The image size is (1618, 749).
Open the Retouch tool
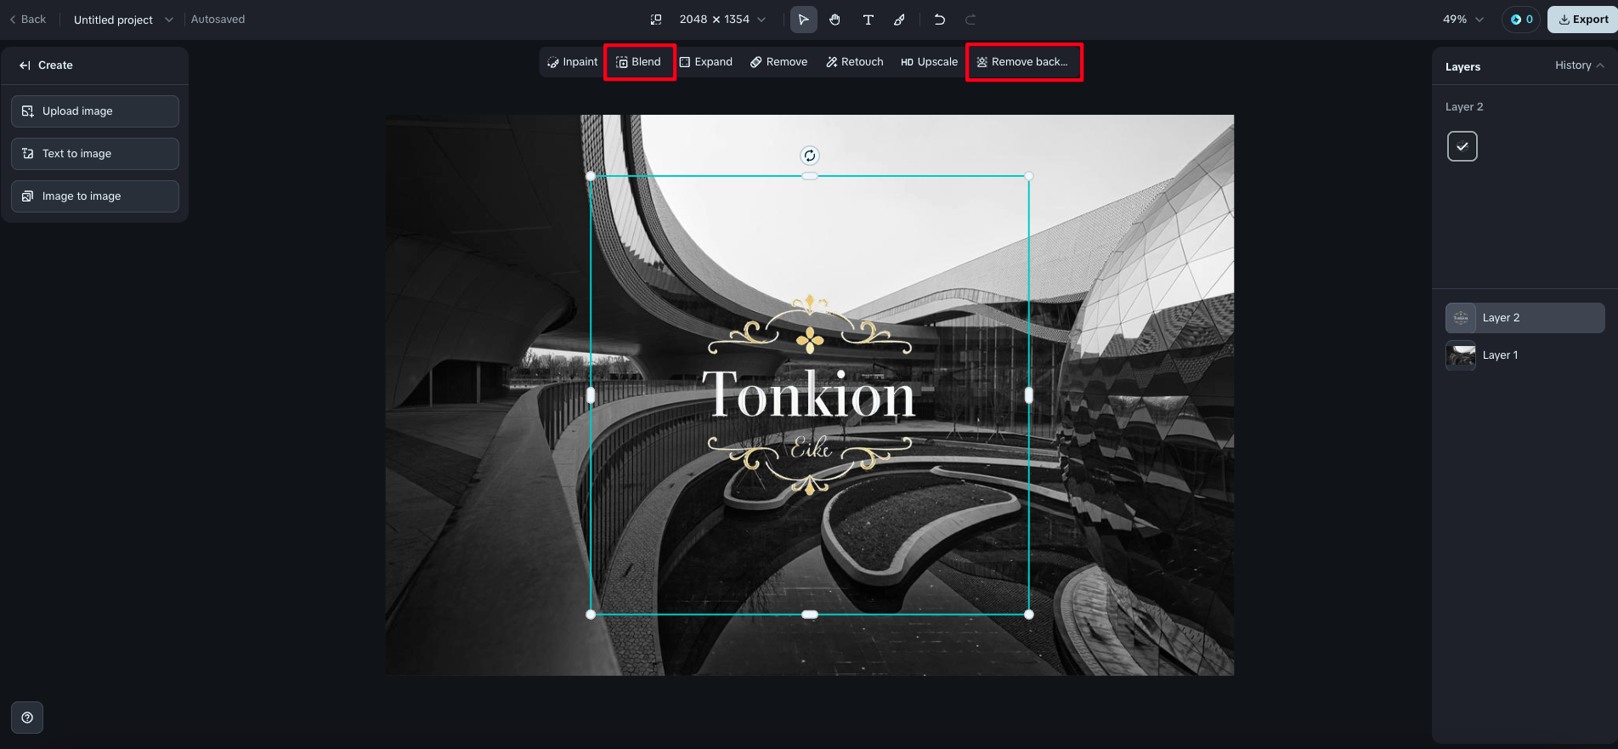(x=855, y=62)
